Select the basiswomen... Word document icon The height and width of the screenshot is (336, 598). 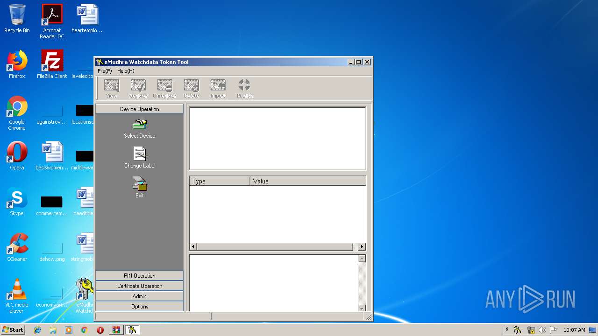click(52, 156)
